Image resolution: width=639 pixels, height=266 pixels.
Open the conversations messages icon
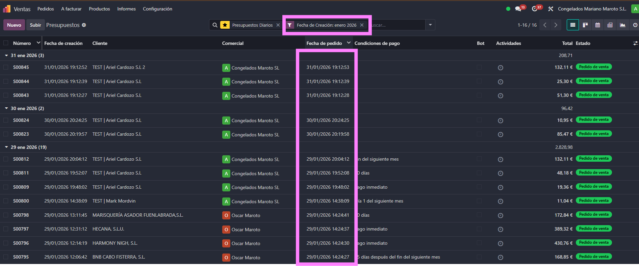518,9
